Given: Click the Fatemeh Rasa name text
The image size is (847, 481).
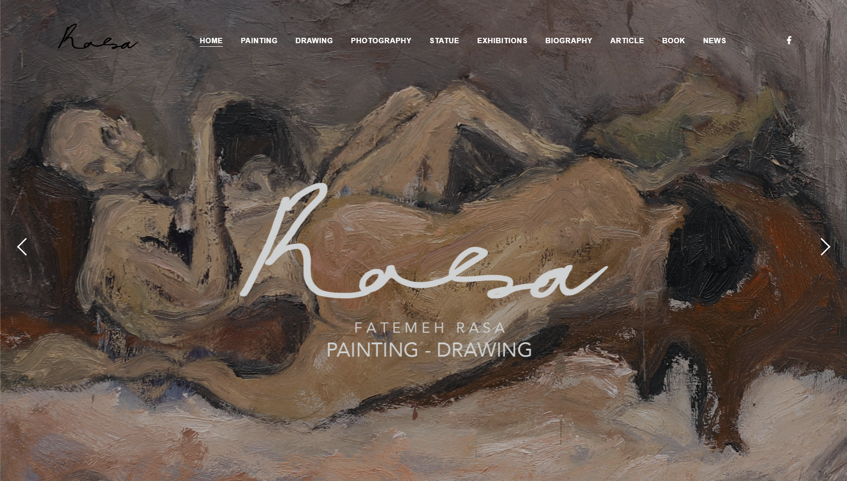Looking at the screenshot, I should [x=430, y=328].
